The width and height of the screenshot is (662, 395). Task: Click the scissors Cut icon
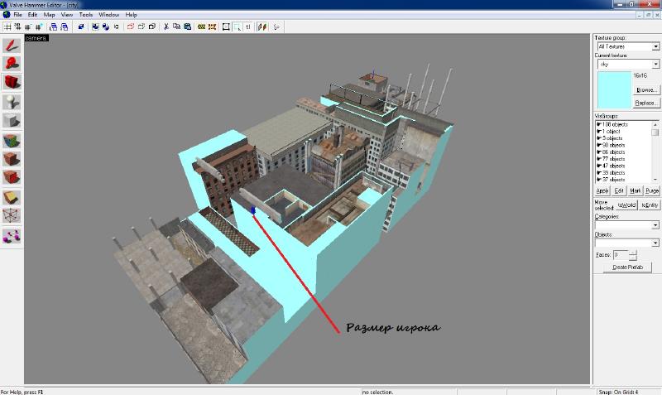coord(165,26)
